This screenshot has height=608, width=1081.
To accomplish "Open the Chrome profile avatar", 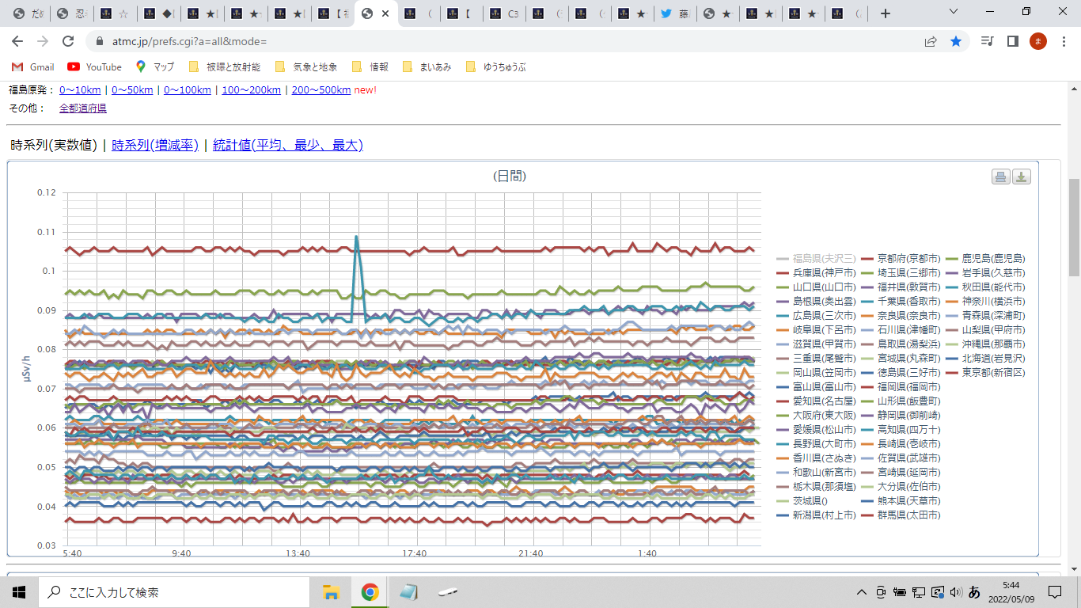I will (1038, 41).
